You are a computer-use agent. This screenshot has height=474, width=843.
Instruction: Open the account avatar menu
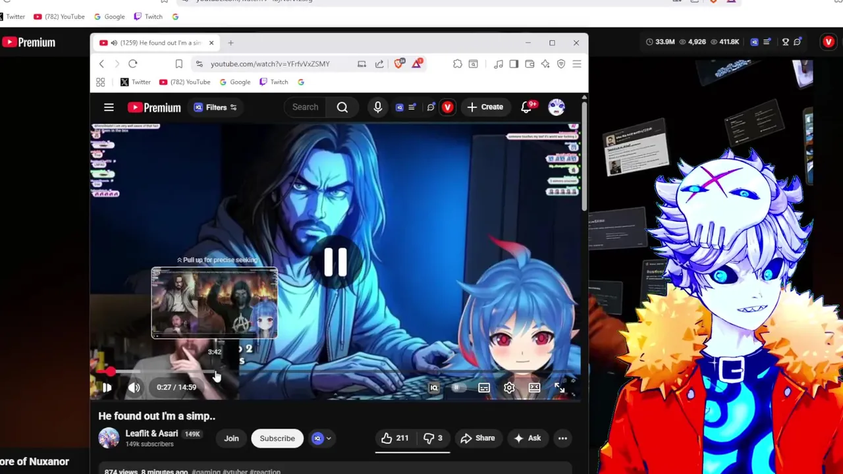tap(557, 107)
